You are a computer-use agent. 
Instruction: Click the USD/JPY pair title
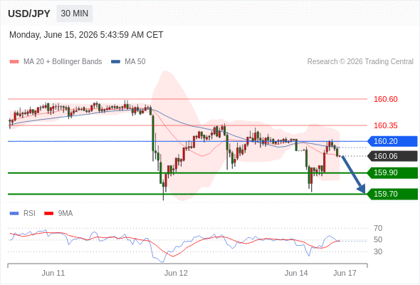[x=29, y=14]
